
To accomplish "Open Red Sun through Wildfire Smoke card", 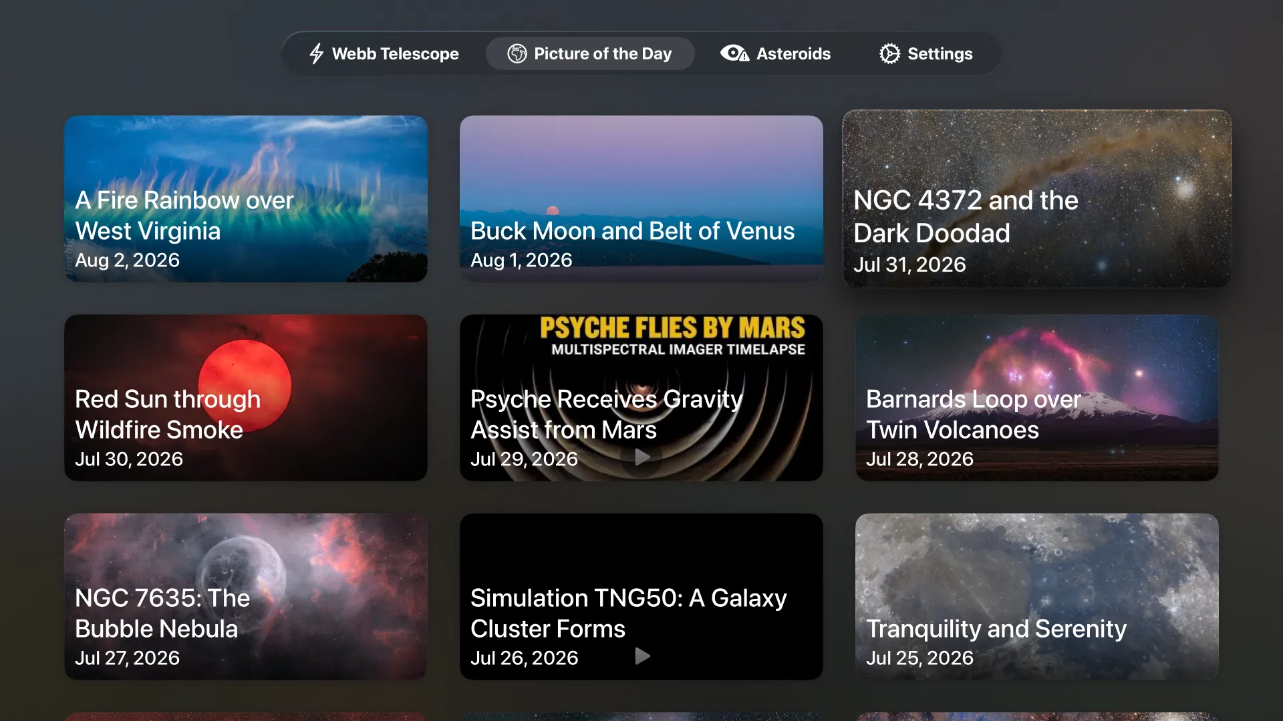I will point(246,398).
